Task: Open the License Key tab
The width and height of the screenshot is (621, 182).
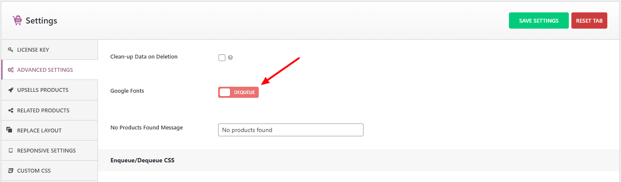Action: tap(33, 50)
